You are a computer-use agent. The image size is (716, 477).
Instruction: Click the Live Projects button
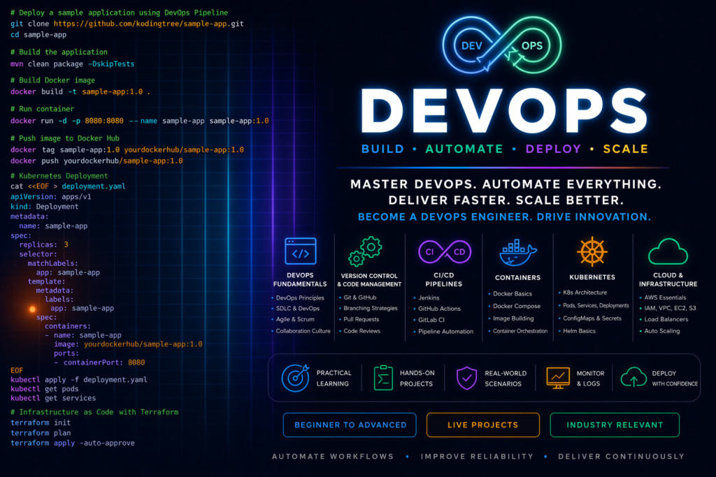coord(483,425)
